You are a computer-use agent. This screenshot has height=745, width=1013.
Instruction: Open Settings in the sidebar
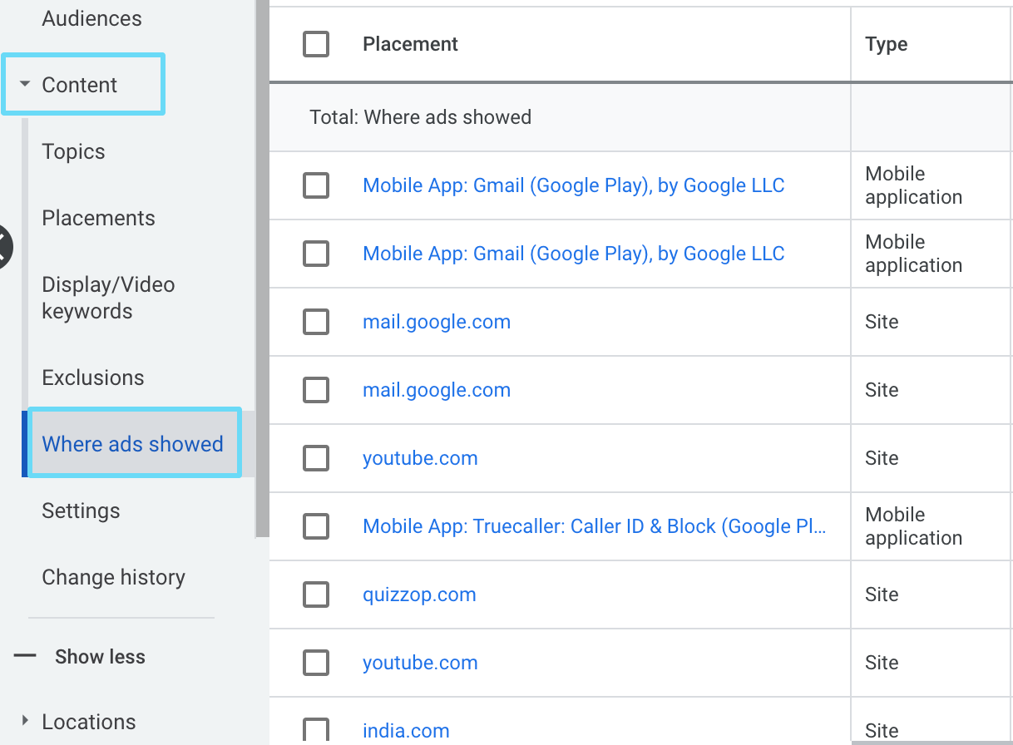pos(82,511)
